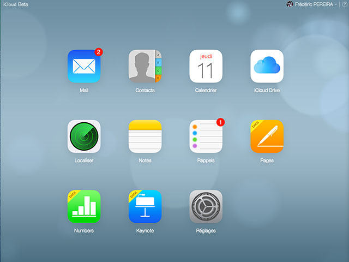Launch the Localiser radar icon
Image resolution: width=349 pixels, height=262 pixels.
click(x=84, y=136)
